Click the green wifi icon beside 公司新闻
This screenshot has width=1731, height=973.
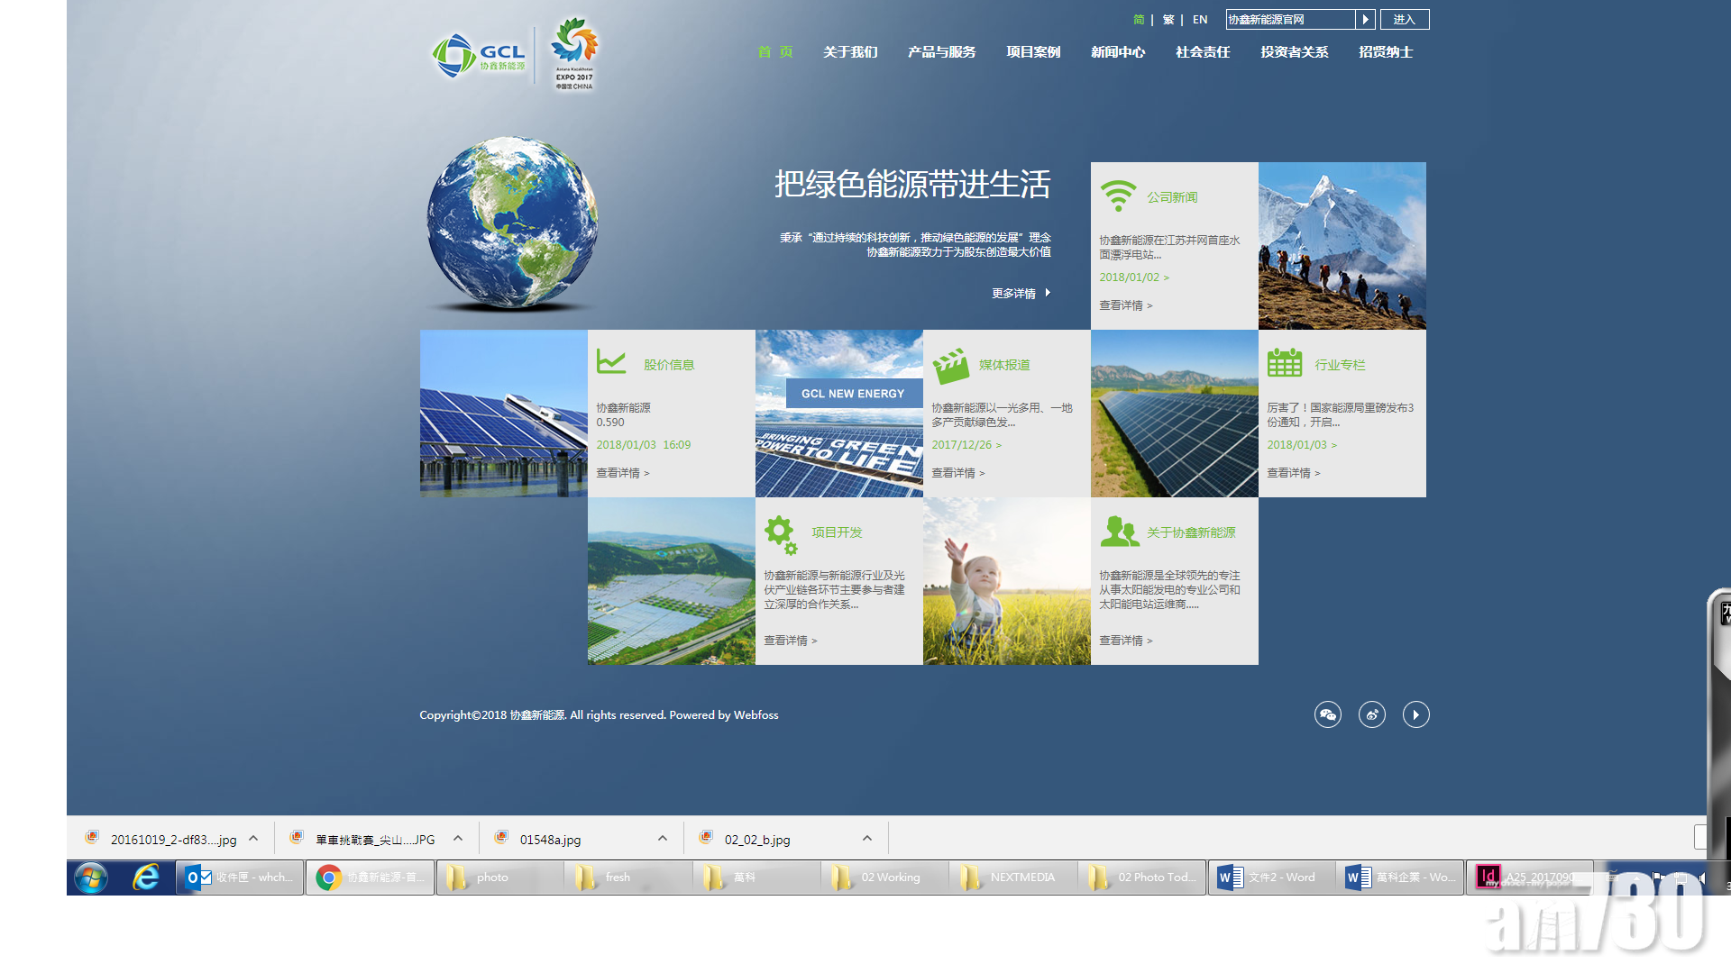[1118, 196]
